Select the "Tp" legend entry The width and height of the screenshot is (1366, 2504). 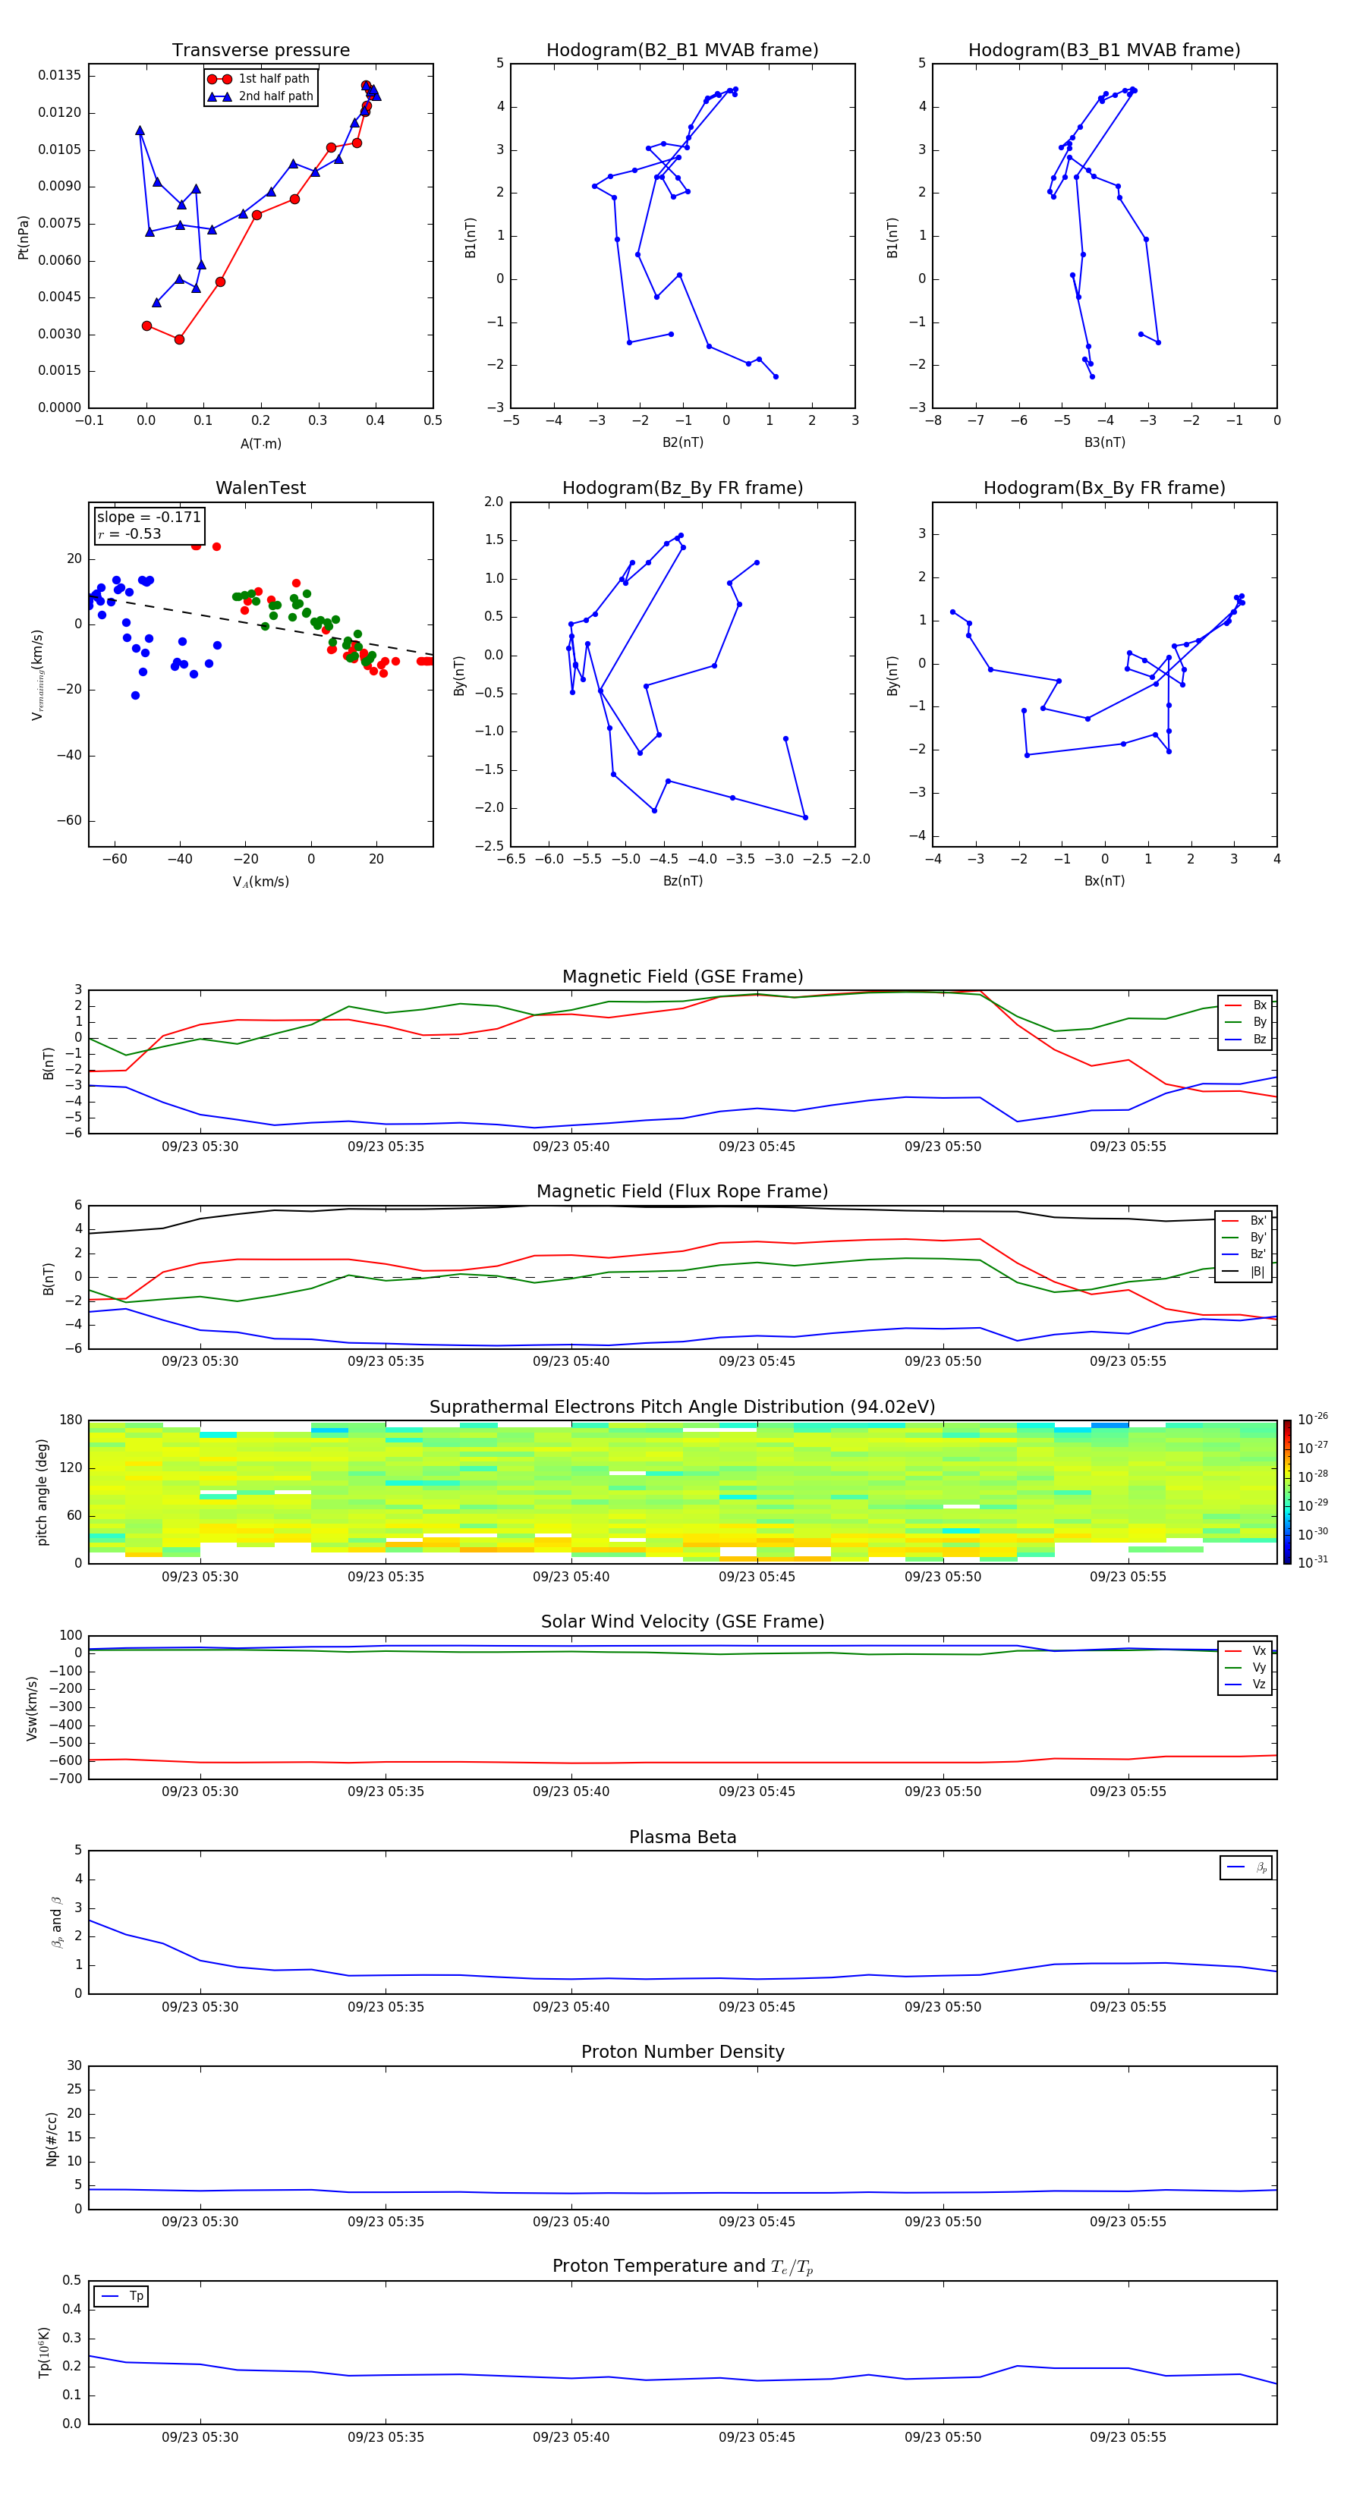tap(122, 2296)
